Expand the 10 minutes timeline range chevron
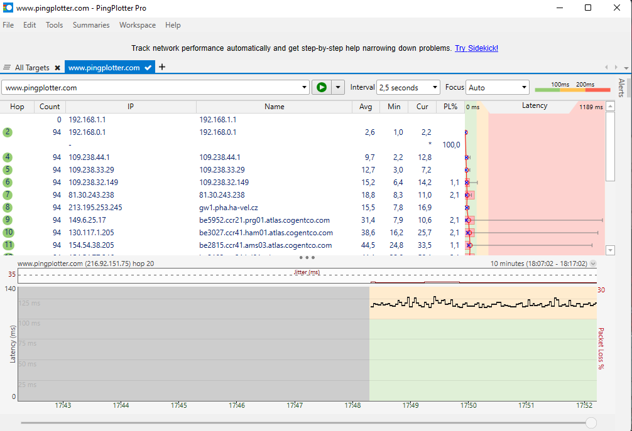Image resolution: width=632 pixels, height=431 pixels. [593, 264]
